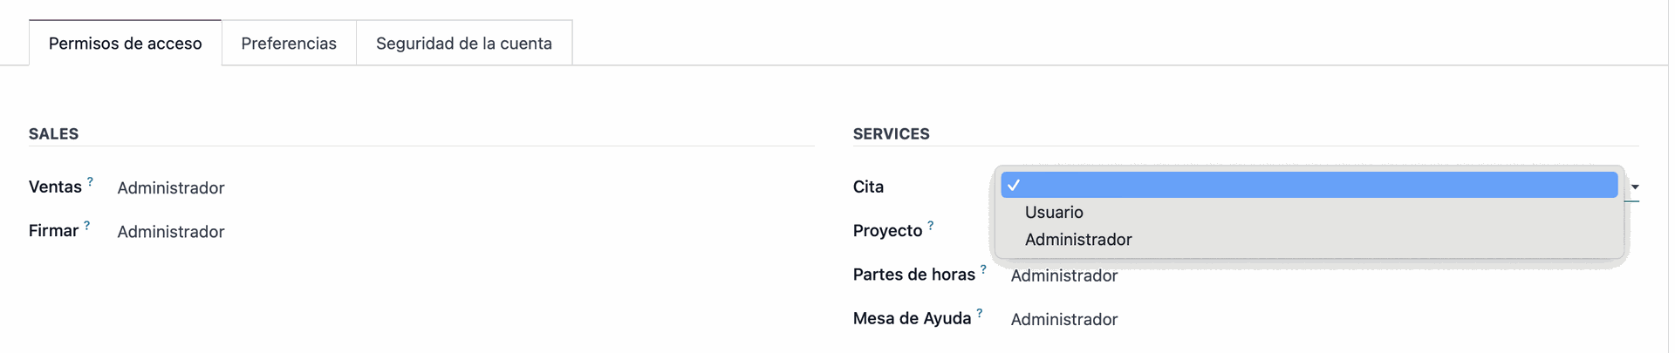Show help icon beside Partes de horas
1675x353 pixels.
[x=983, y=269]
